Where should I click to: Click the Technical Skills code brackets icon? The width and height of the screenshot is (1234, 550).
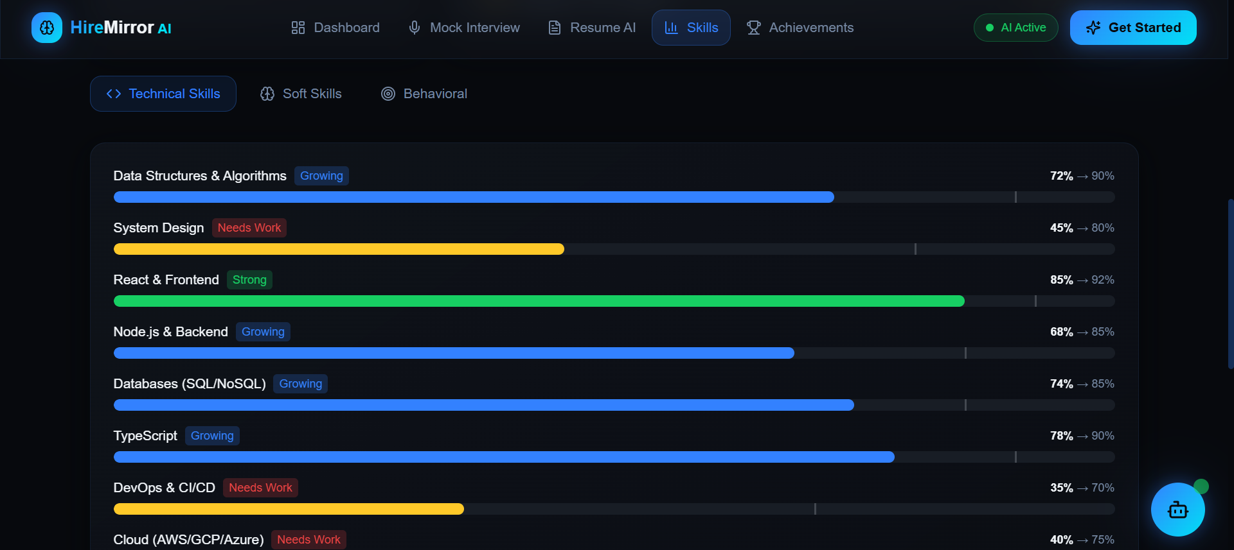pyautogui.click(x=114, y=94)
